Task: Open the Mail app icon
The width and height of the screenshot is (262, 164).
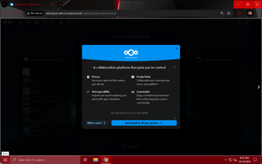Action: [61, 22]
